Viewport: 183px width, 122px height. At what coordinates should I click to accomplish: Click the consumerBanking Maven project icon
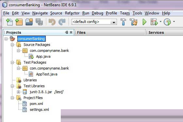(12, 39)
